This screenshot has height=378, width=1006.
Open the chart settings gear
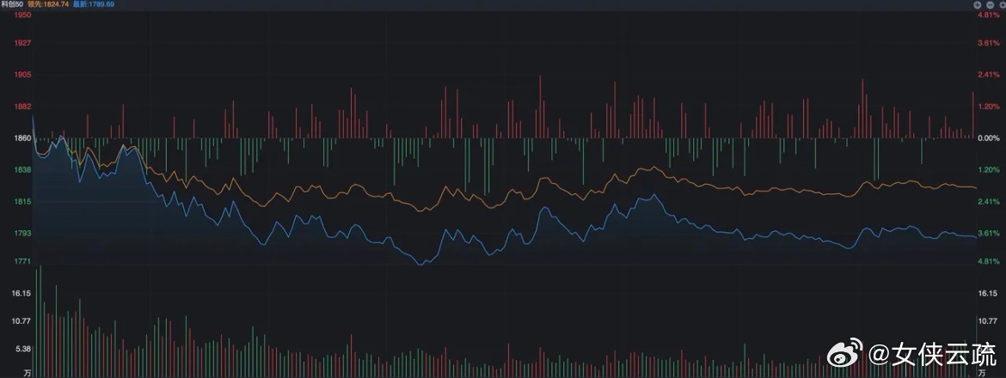coord(1003,5)
